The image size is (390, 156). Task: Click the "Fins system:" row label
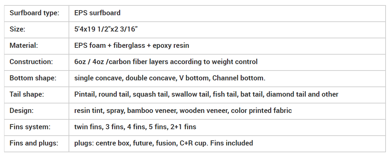(30, 127)
